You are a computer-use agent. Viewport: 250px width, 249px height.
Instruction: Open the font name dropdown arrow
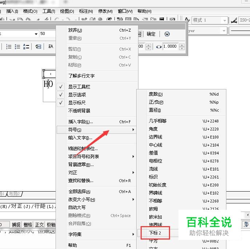click(36, 34)
